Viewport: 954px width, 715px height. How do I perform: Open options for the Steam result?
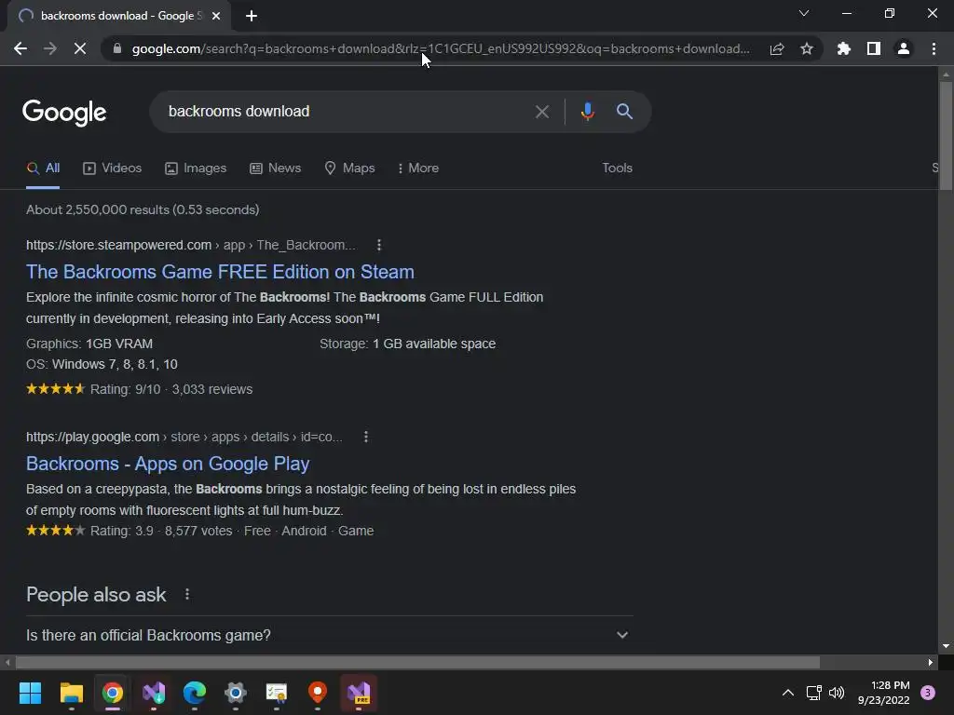coord(379,245)
